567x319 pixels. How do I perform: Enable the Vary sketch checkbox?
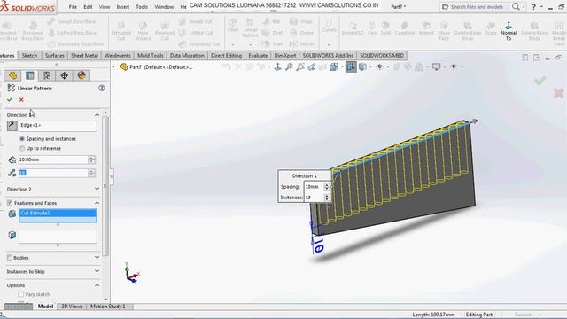(21, 294)
